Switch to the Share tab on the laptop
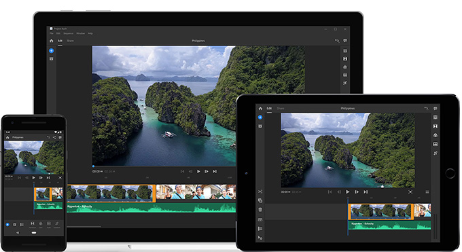The height and width of the screenshot is (252, 462). click(70, 41)
